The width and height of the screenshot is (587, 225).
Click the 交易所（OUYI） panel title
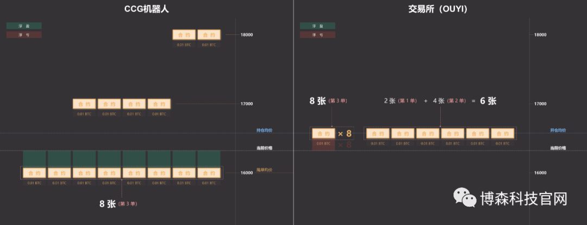(x=438, y=9)
